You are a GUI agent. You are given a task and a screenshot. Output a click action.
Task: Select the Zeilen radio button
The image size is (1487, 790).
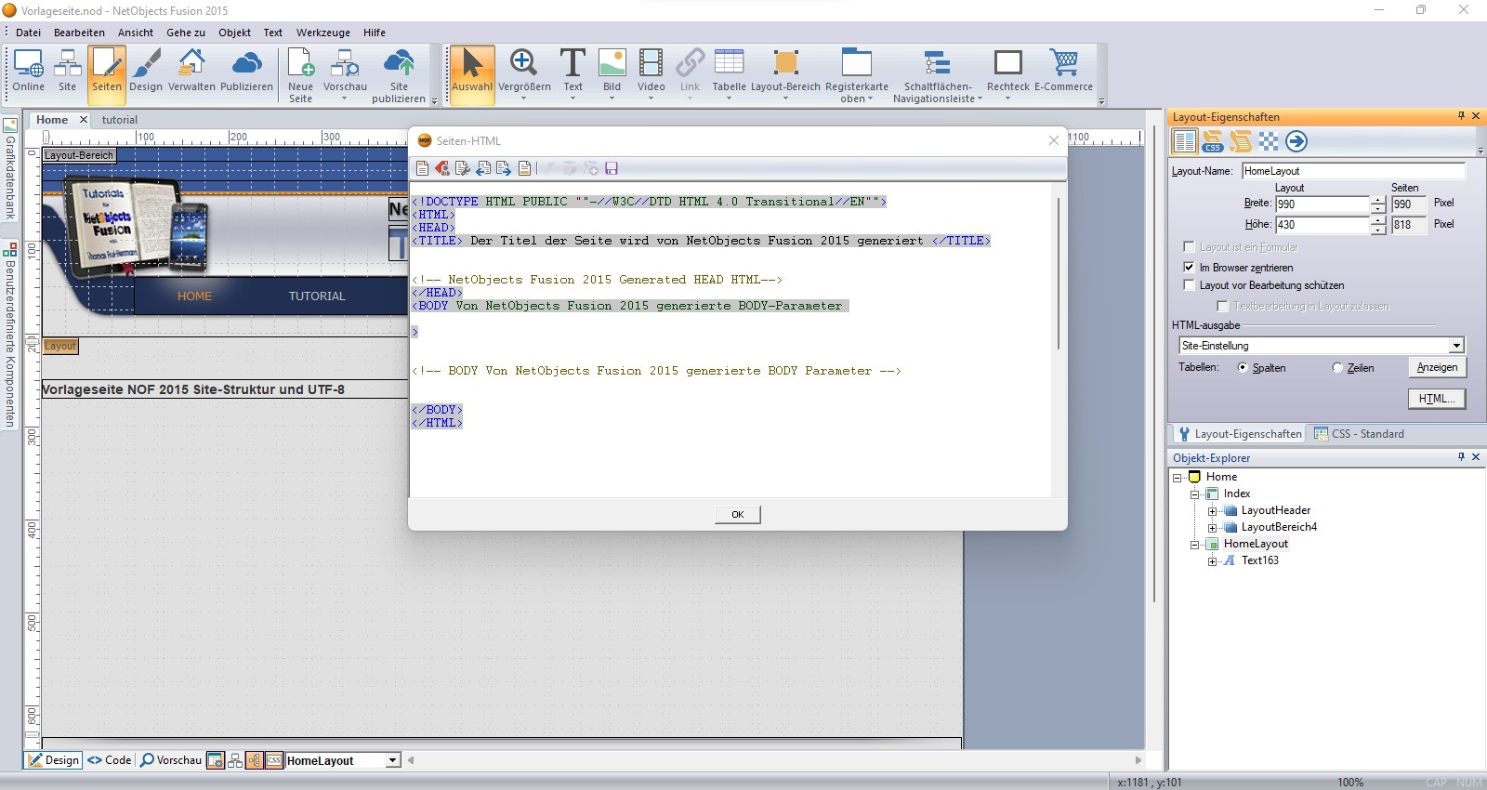pos(1337,368)
